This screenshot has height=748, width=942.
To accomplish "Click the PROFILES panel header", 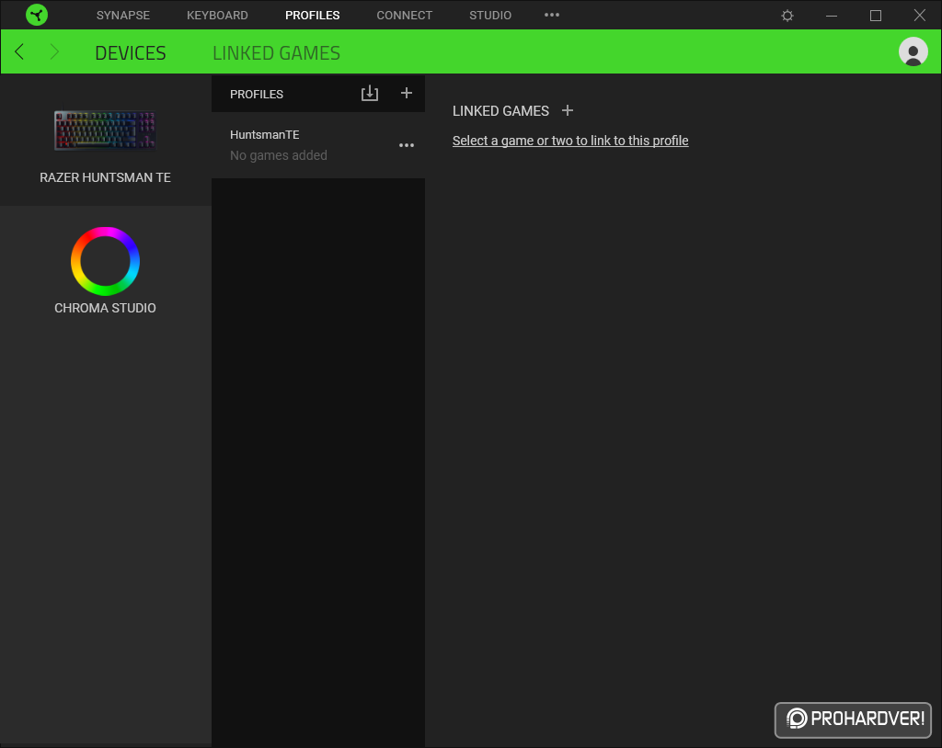I will pos(257,95).
